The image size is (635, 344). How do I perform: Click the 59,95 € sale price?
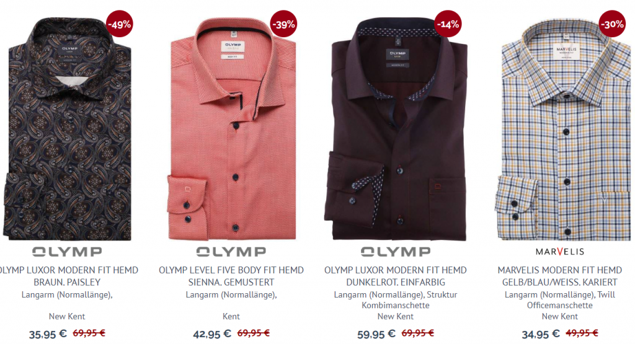click(x=376, y=334)
